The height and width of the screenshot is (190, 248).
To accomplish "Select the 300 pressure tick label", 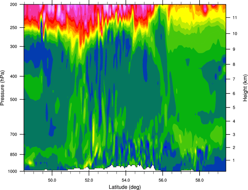I will click(14, 46).
